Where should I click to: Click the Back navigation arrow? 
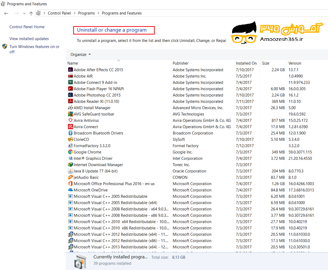pyautogui.click(x=6, y=13)
